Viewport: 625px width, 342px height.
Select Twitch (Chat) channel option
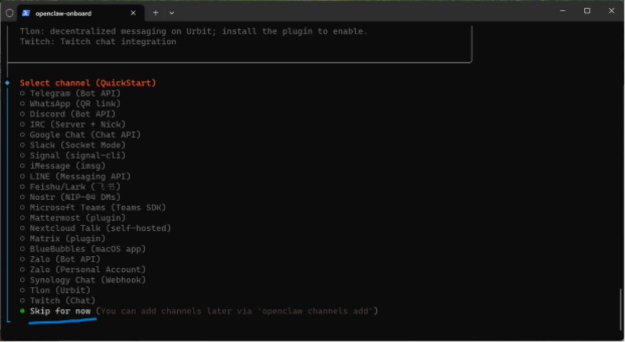63,301
